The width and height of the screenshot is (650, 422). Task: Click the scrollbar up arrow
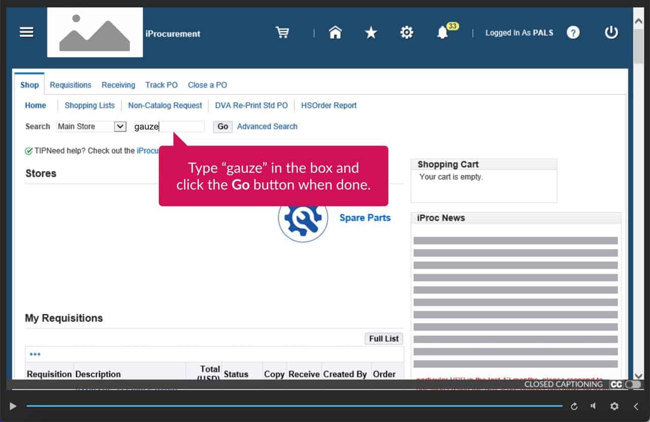pyautogui.click(x=639, y=21)
